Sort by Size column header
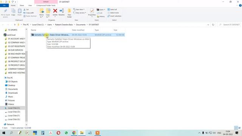The image size is (242, 136). 115,30
